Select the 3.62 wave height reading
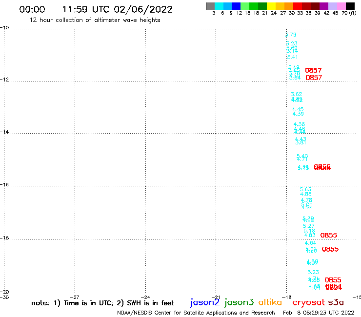This screenshot has height=317, width=361. click(296, 94)
